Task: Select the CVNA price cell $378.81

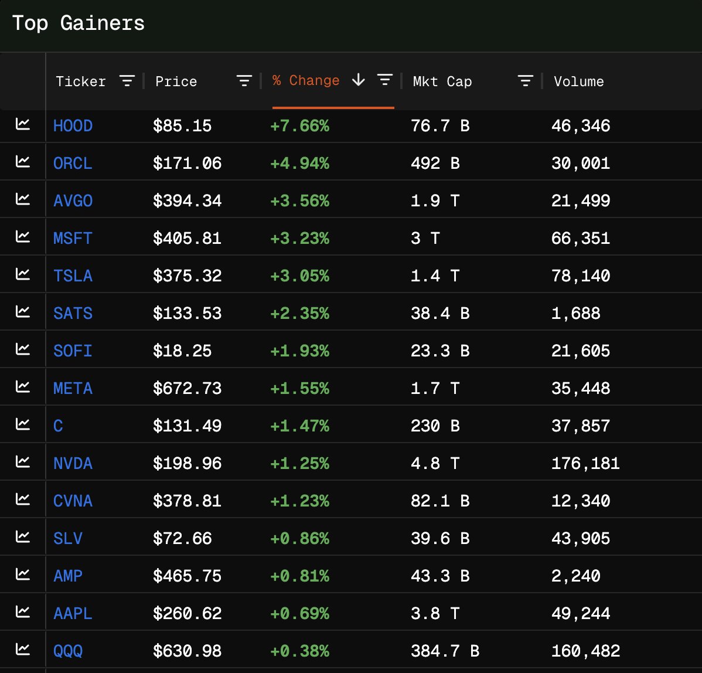Action: (187, 501)
